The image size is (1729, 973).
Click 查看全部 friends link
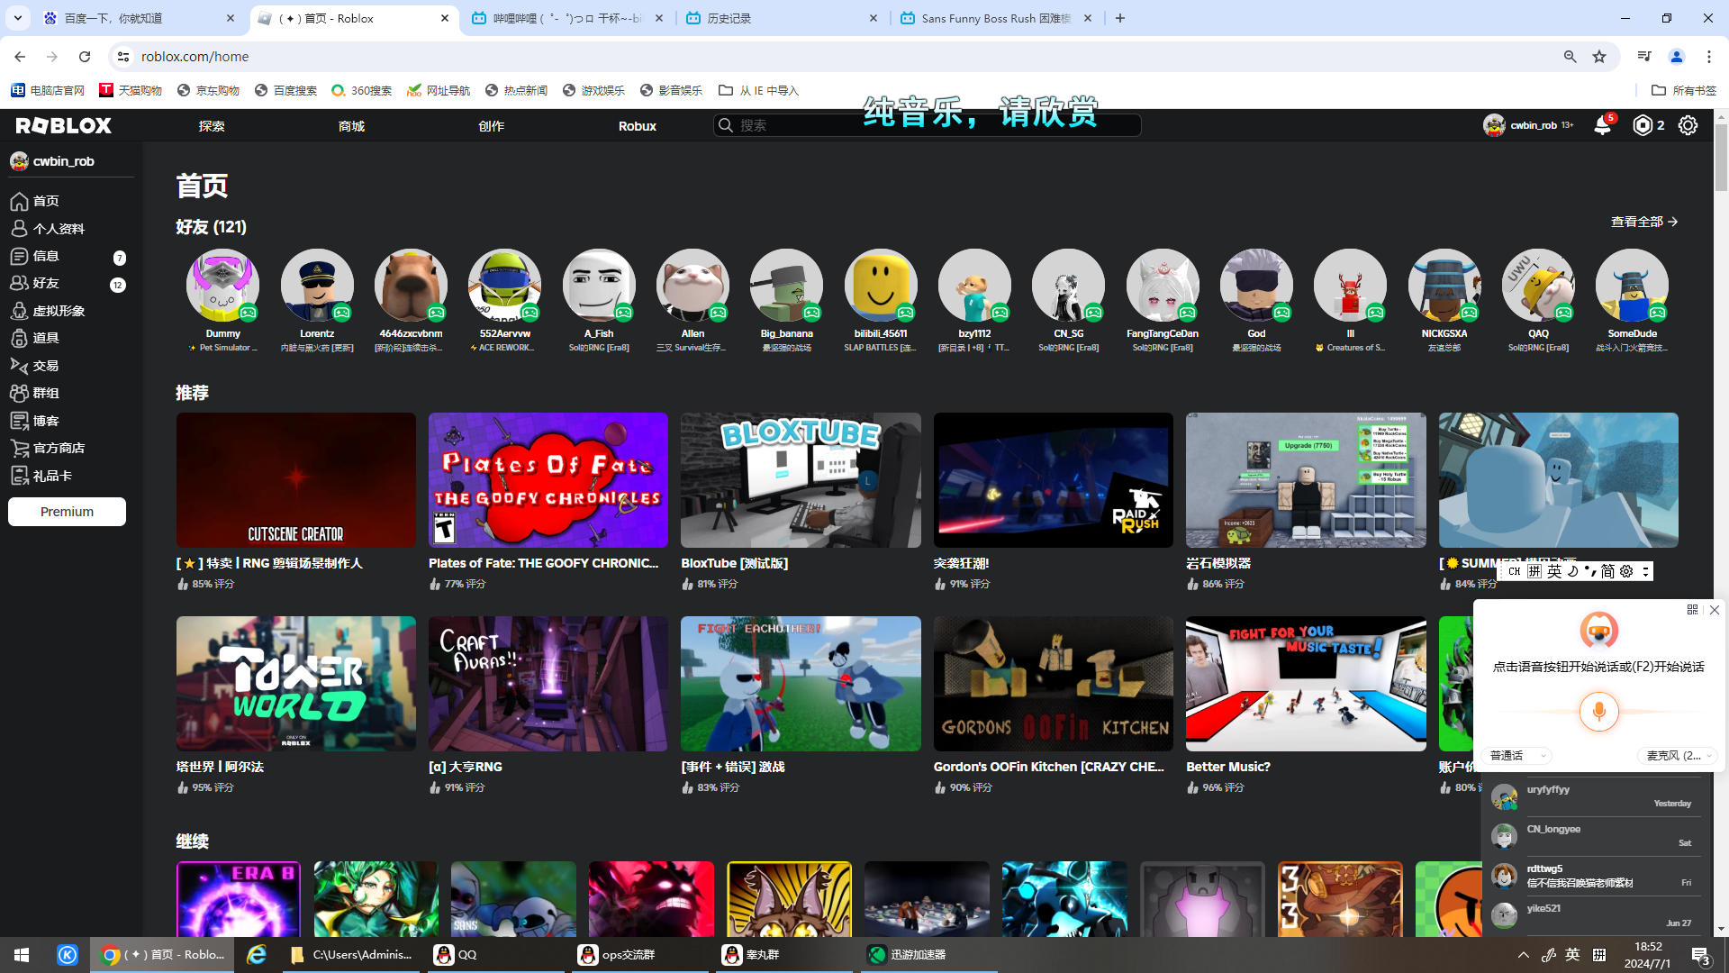[x=1644, y=222]
